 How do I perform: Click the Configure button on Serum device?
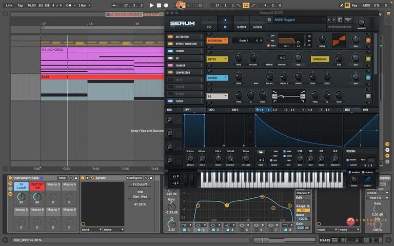[134, 178]
